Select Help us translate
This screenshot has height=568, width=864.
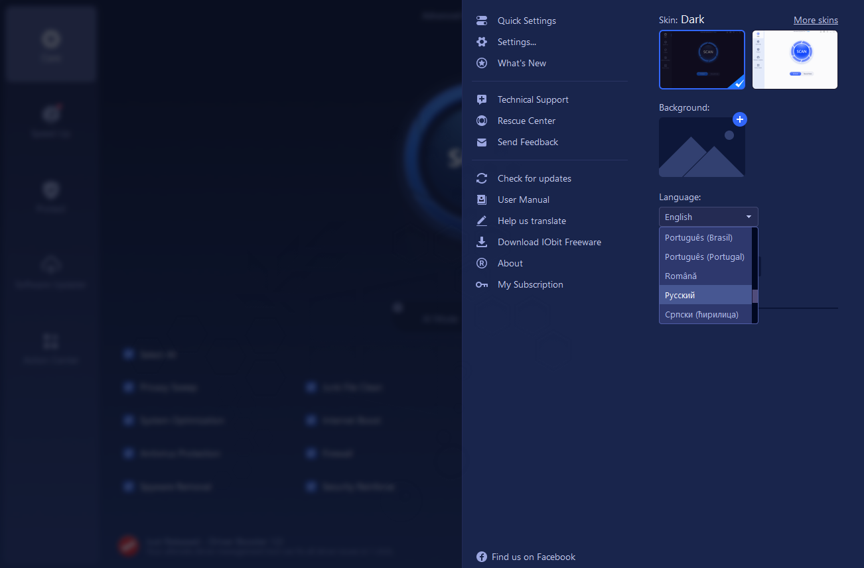(532, 221)
